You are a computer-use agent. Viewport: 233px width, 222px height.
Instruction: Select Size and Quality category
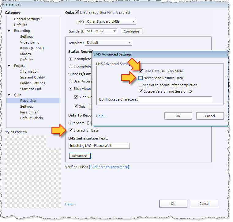(32, 77)
